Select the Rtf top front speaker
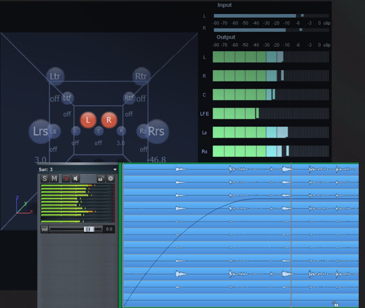The image size is (365, 308). (129, 98)
